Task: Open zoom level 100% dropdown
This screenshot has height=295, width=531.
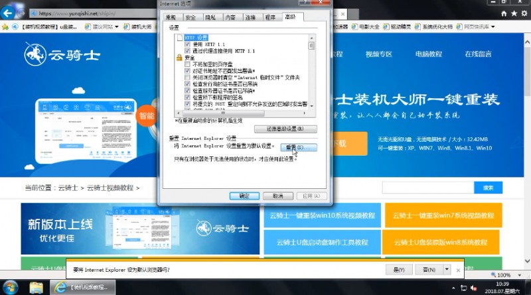Action: 520,275
